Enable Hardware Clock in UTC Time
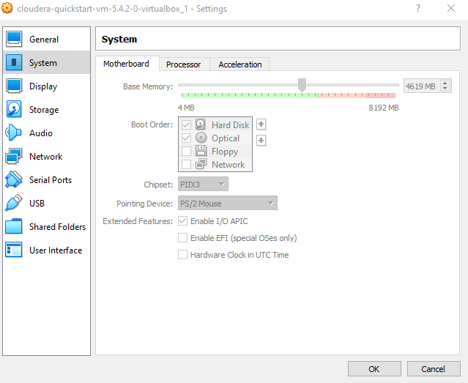The width and height of the screenshot is (468, 383). (x=182, y=255)
